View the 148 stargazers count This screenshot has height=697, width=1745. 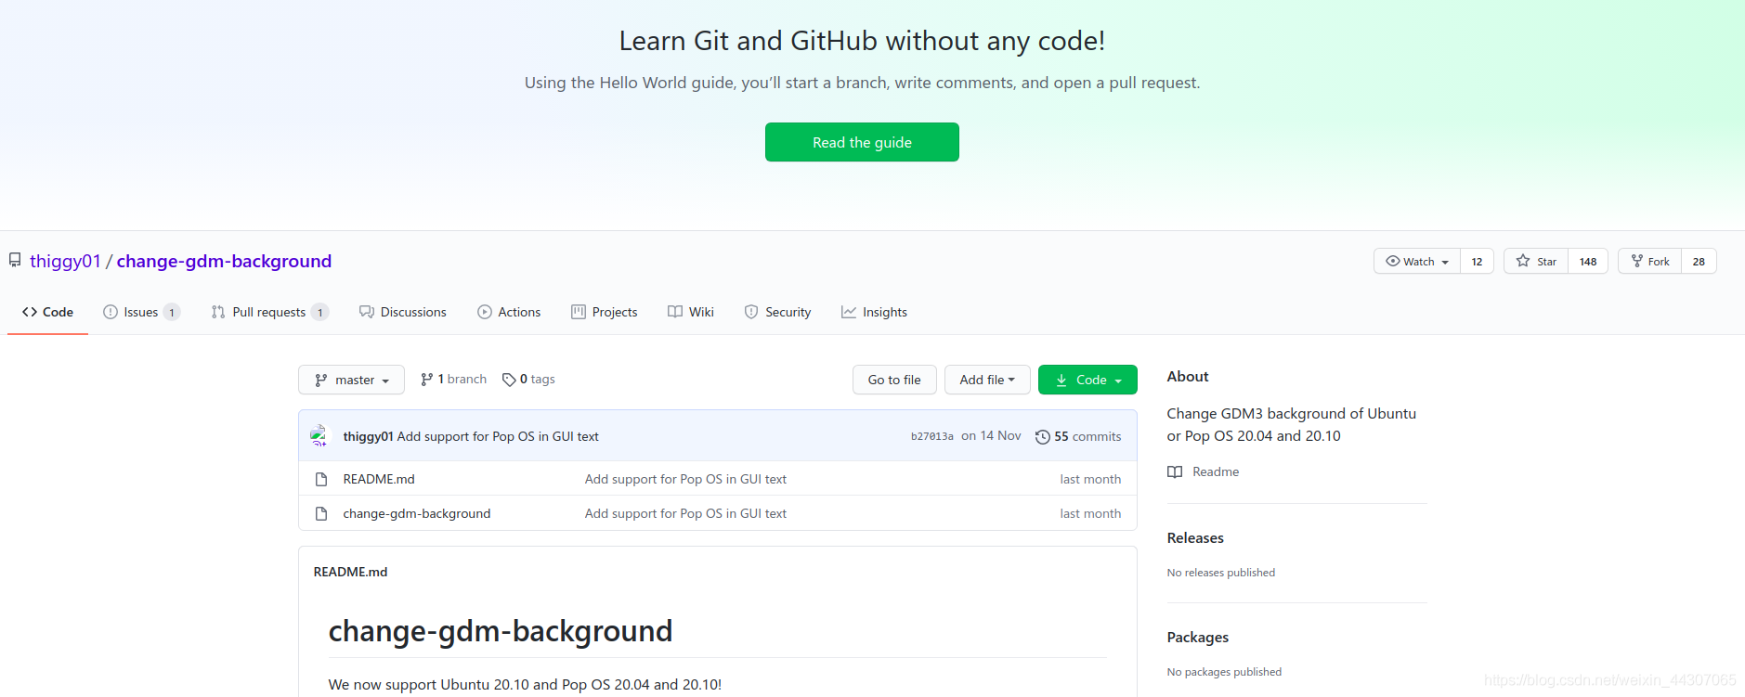pyautogui.click(x=1588, y=262)
